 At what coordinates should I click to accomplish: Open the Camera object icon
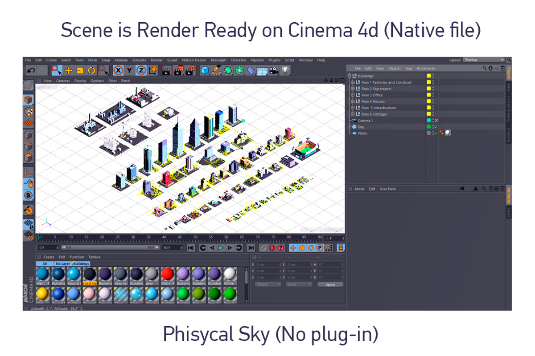coord(274,70)
